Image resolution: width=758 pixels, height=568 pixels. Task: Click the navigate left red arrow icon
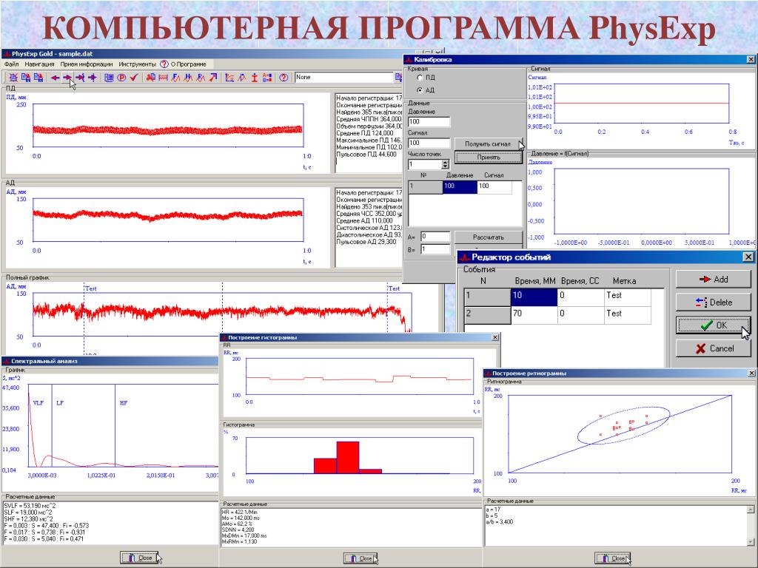[55, 77]
